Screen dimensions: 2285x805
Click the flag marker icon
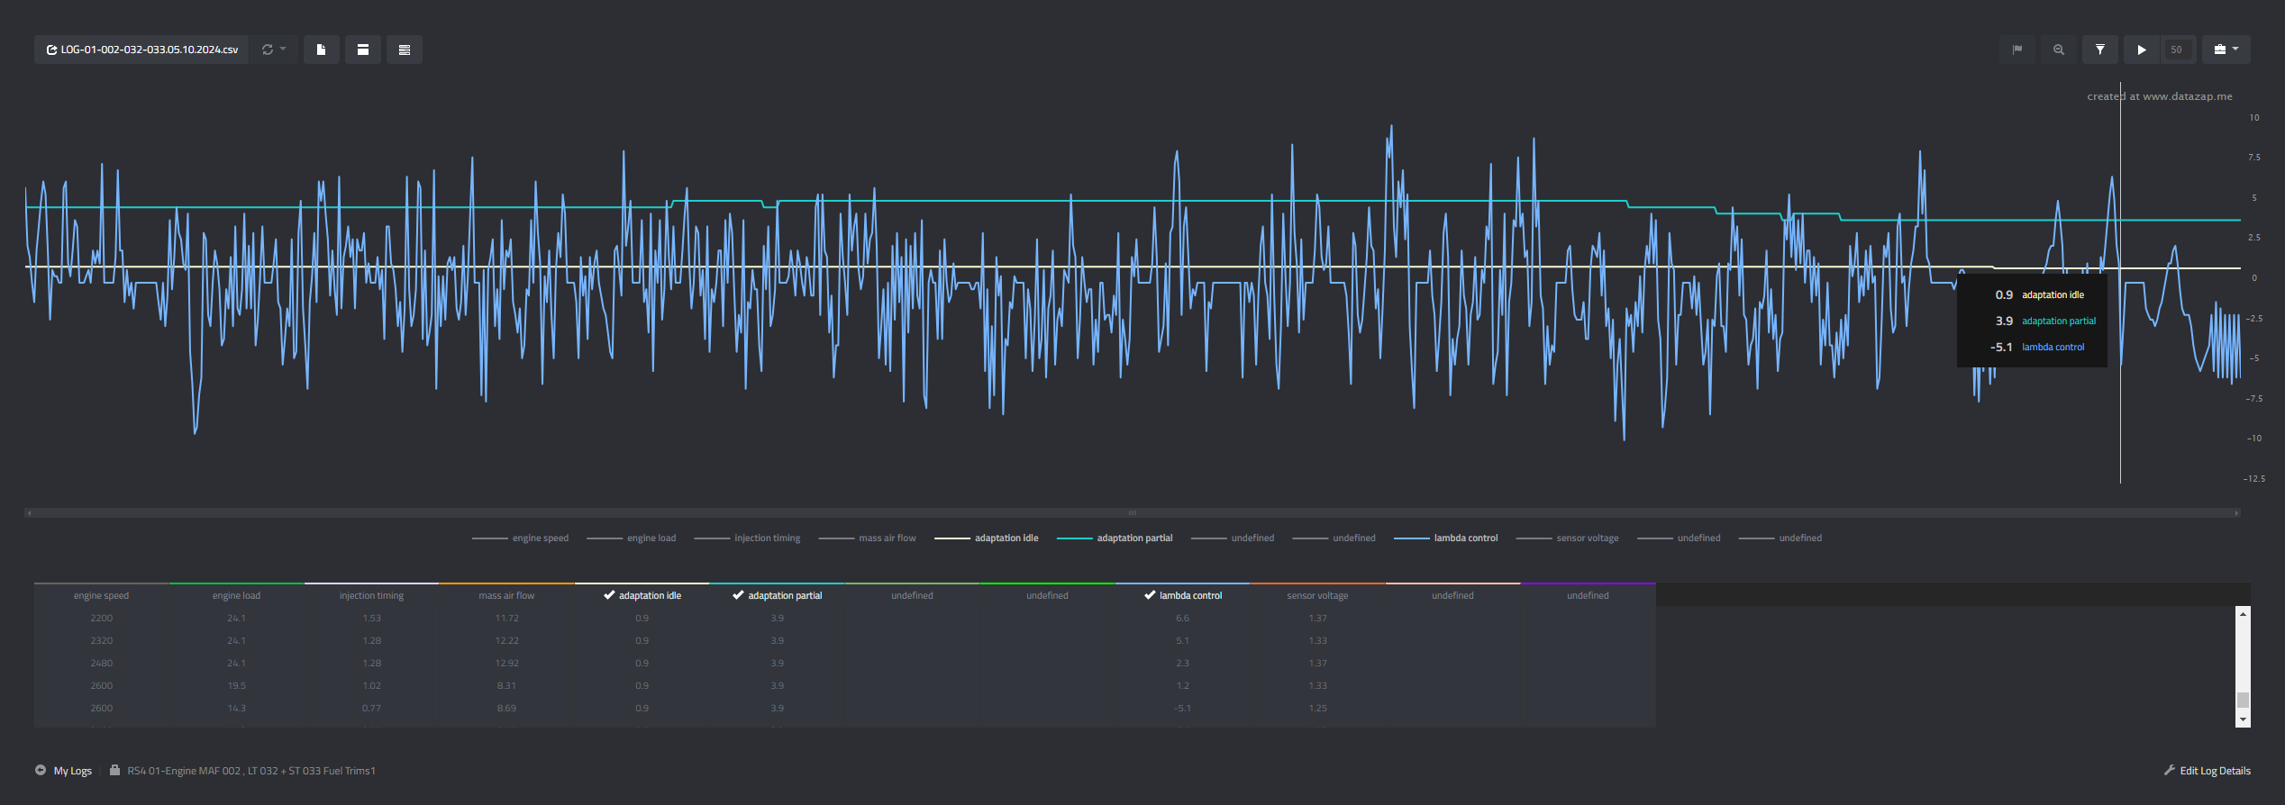click(2017, 50)
